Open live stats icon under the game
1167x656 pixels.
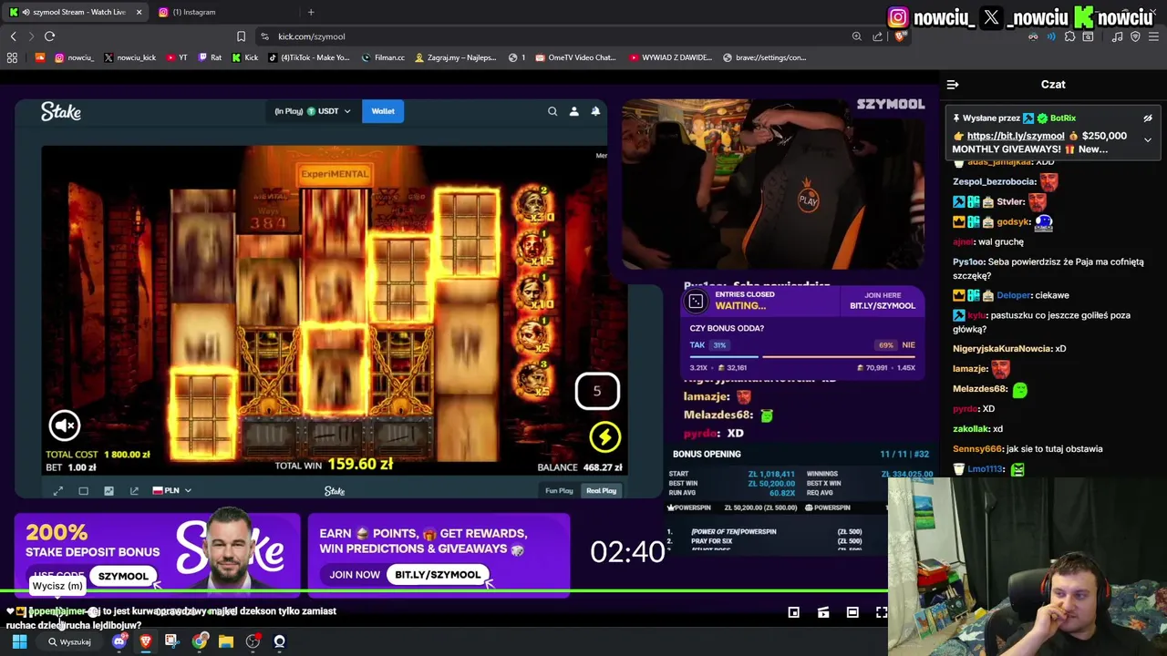(x=109, y=491)
